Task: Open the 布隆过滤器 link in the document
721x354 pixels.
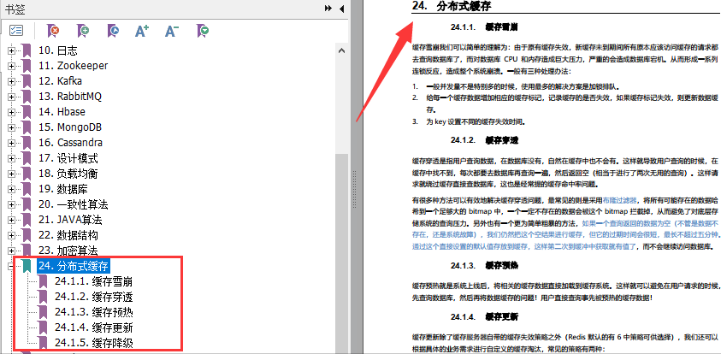Action: point(620,200)
